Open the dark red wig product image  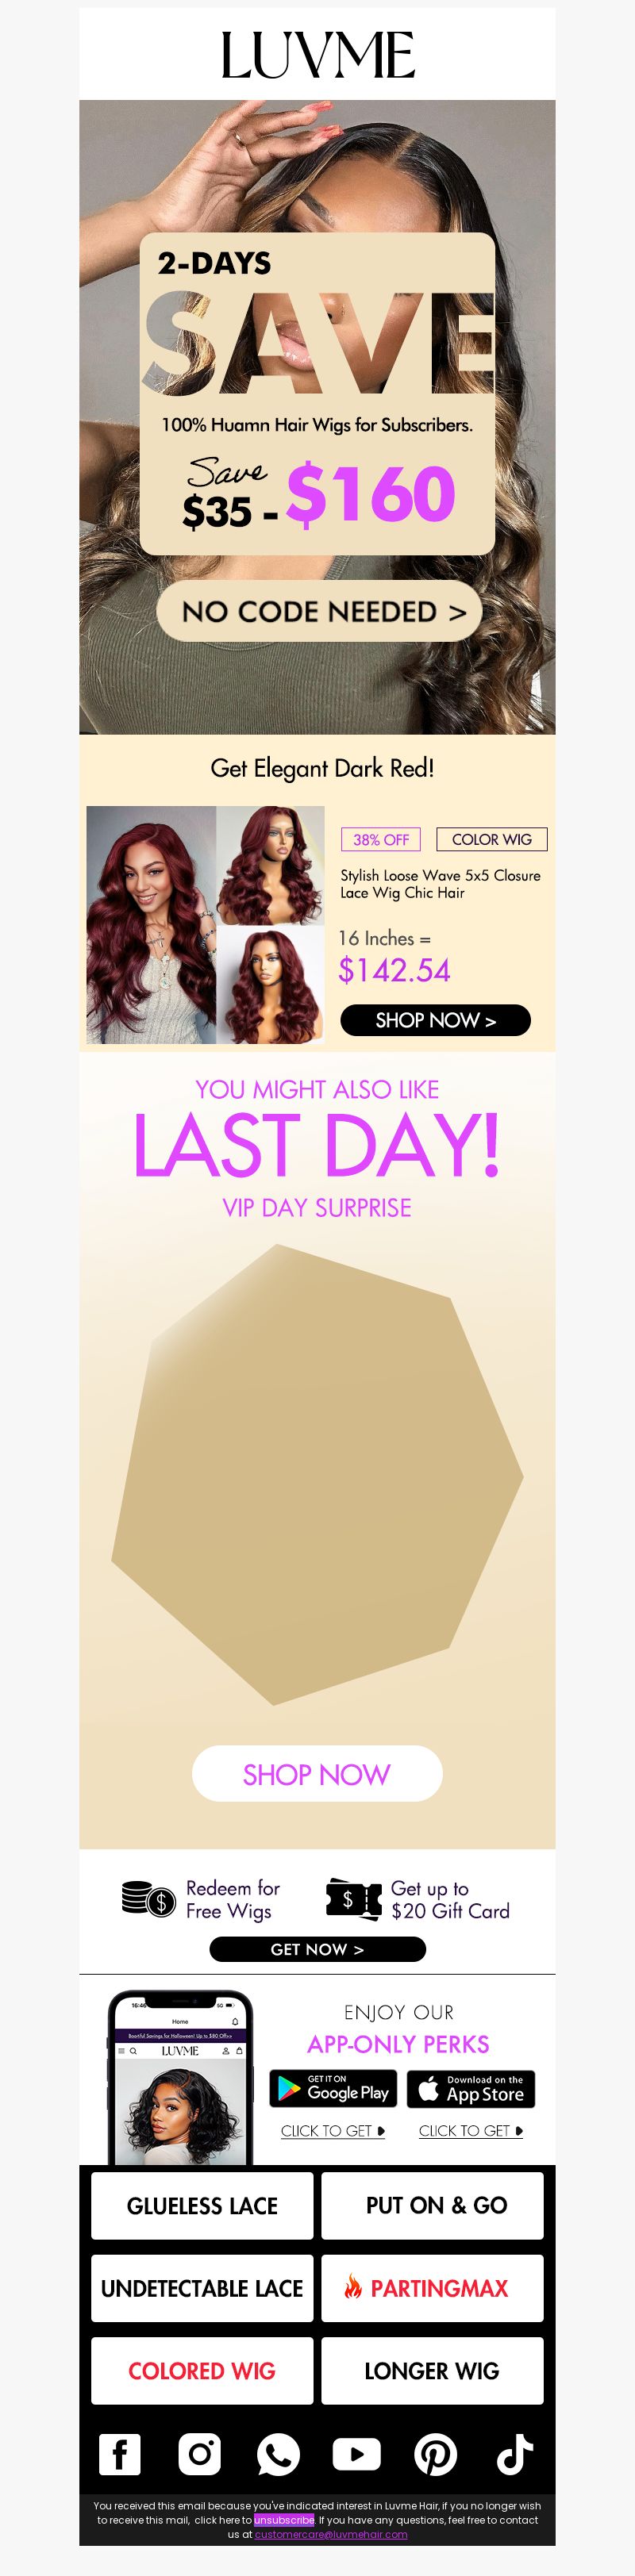tap(205, 925)
